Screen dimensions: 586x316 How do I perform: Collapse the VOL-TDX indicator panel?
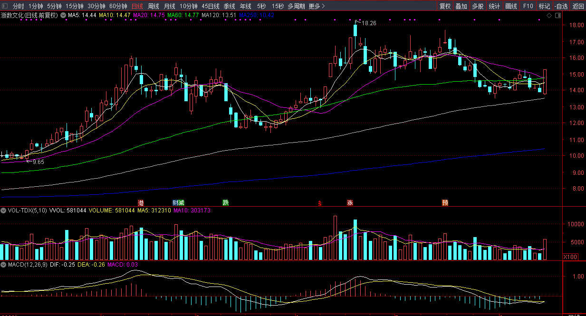[4, 210]
